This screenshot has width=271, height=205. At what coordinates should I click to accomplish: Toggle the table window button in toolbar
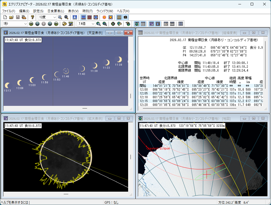click(x=143, y=24)
